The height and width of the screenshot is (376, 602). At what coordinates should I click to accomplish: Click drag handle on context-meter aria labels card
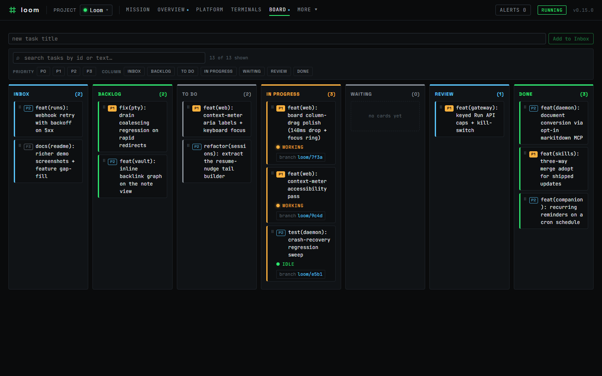click(189, 107)
